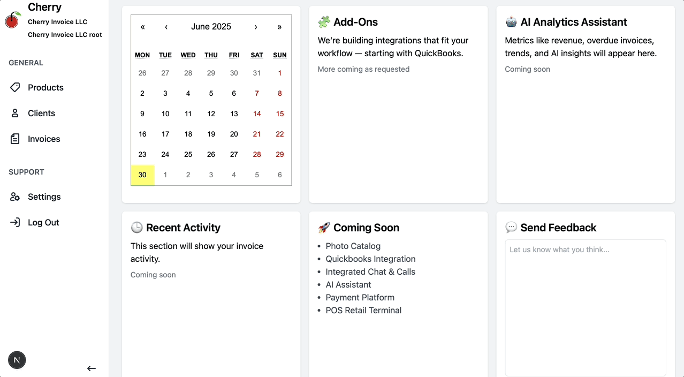684x377 pixels.
Task: Click the Payment Platform list item
Action: [360, 297]
